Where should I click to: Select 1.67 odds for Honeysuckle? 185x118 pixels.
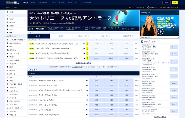(x=174, y=47)
